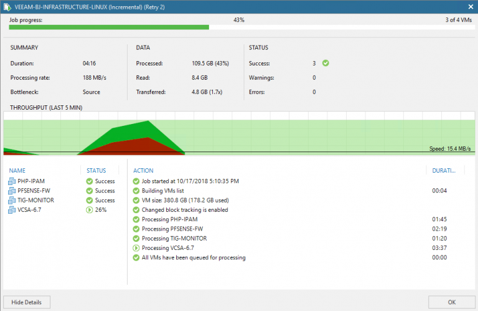This screenshot has width=478, height=311.
Task: Click the 'Processing PHP-IPAM' action text
Action: coord(169,219)
